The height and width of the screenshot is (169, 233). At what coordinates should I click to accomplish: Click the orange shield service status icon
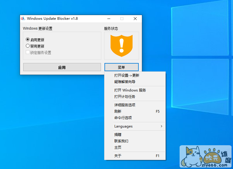[x=122, y=46]
